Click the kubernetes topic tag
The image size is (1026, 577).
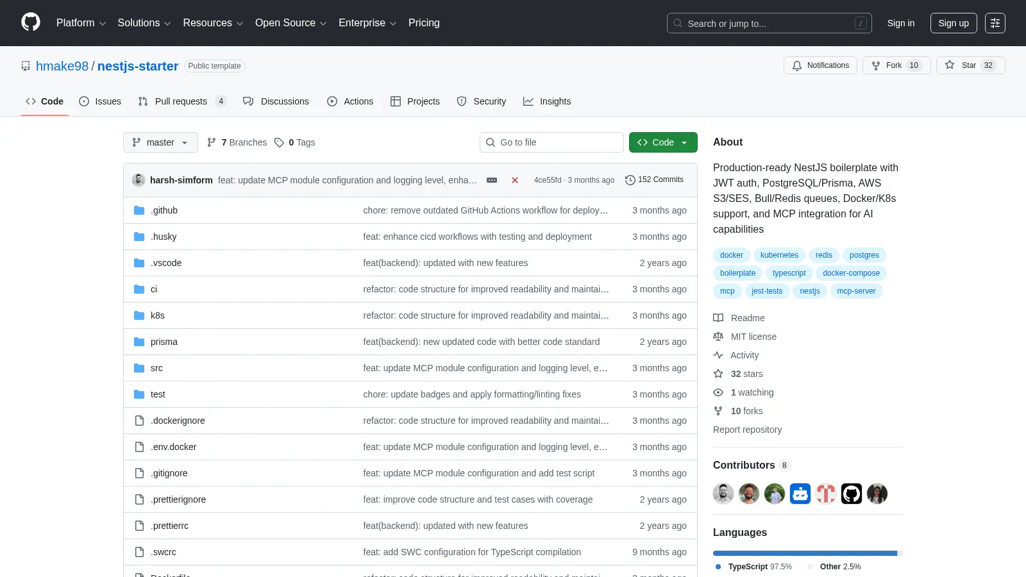click(x=779, y=255)
